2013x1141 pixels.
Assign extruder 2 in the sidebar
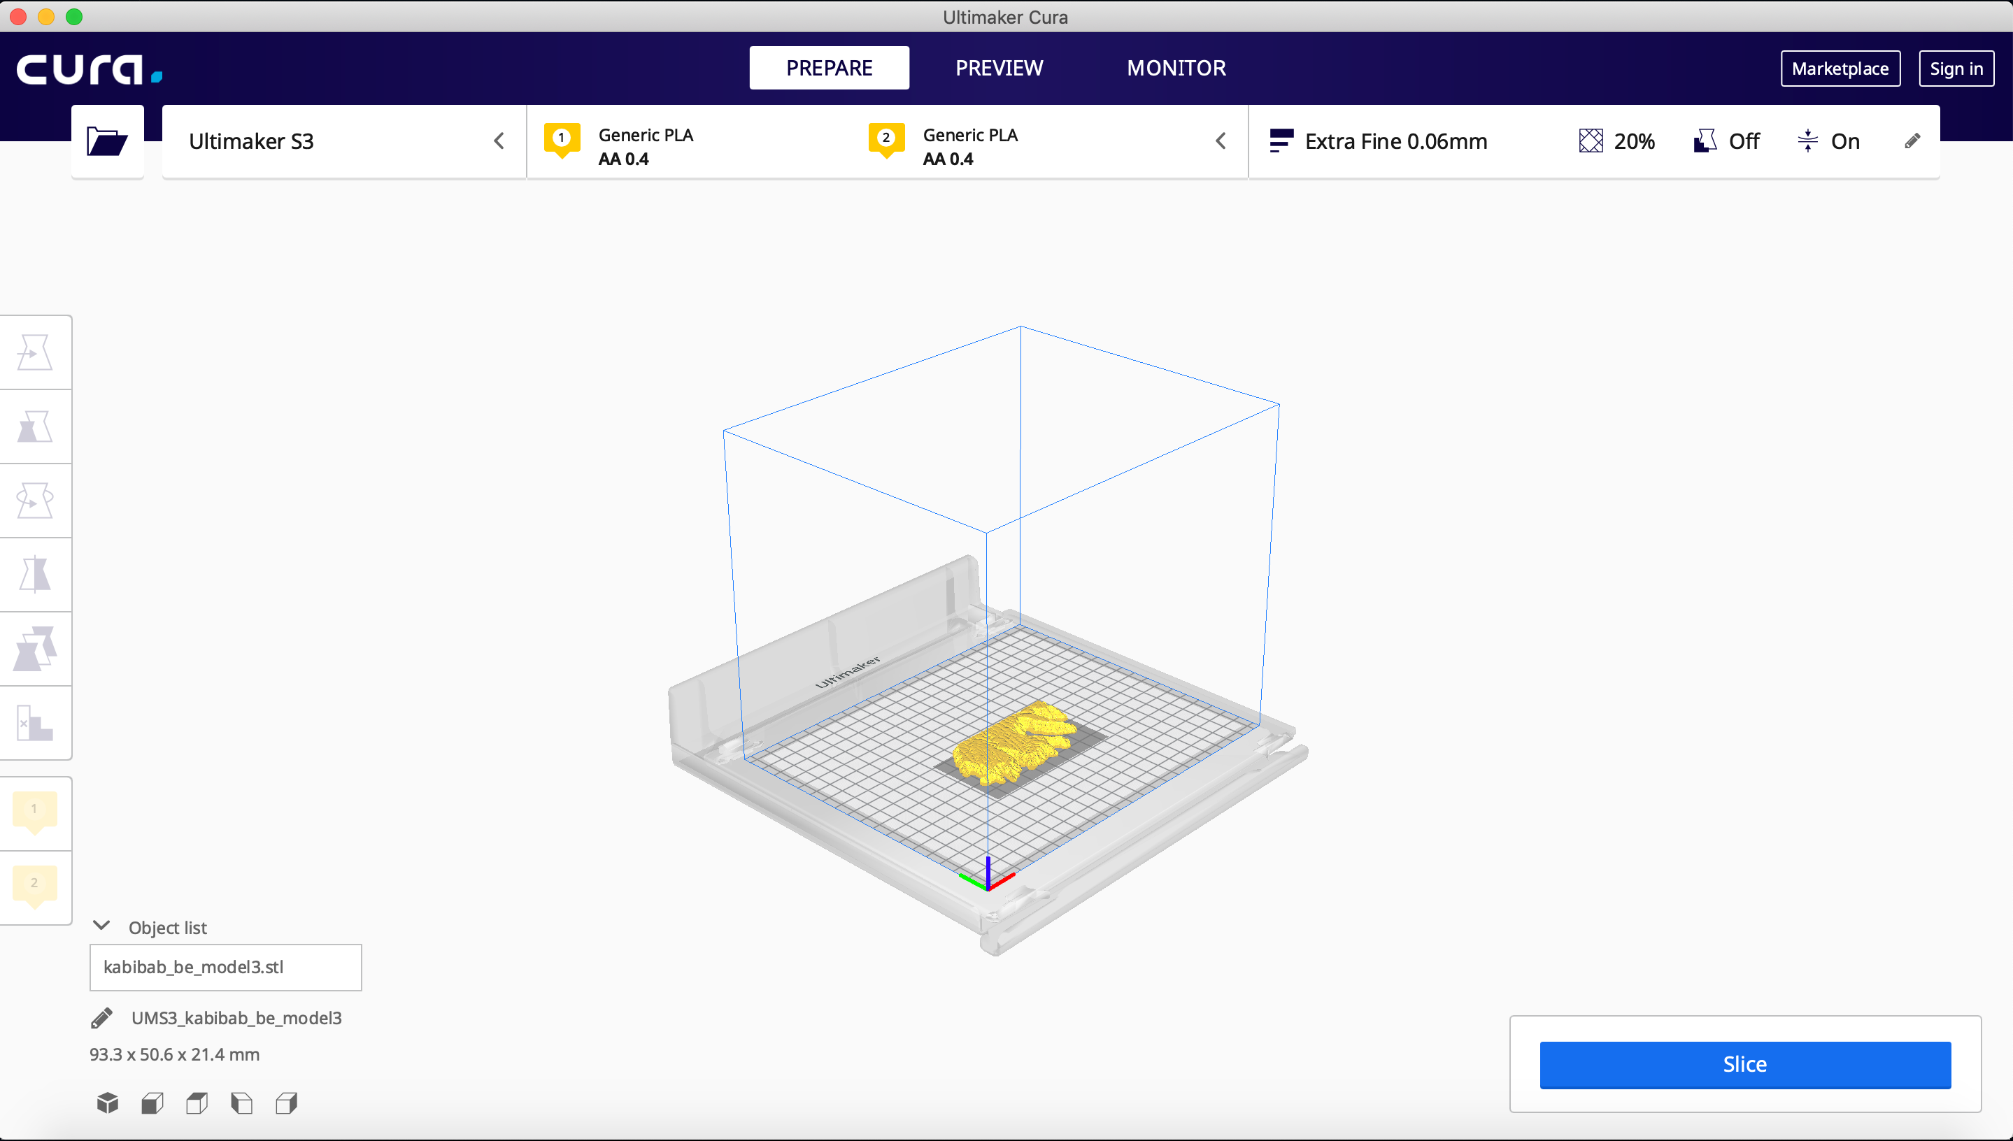[34, 887]
